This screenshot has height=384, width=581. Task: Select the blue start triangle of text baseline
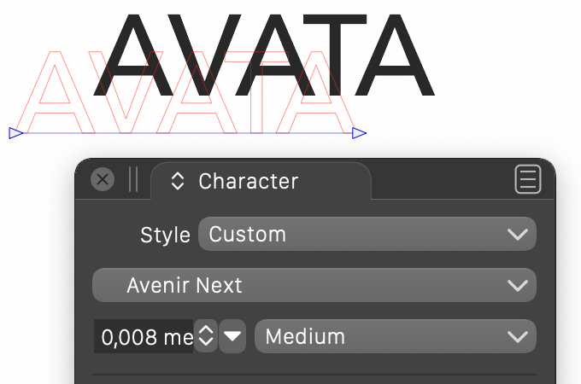[x=16, y=133]
